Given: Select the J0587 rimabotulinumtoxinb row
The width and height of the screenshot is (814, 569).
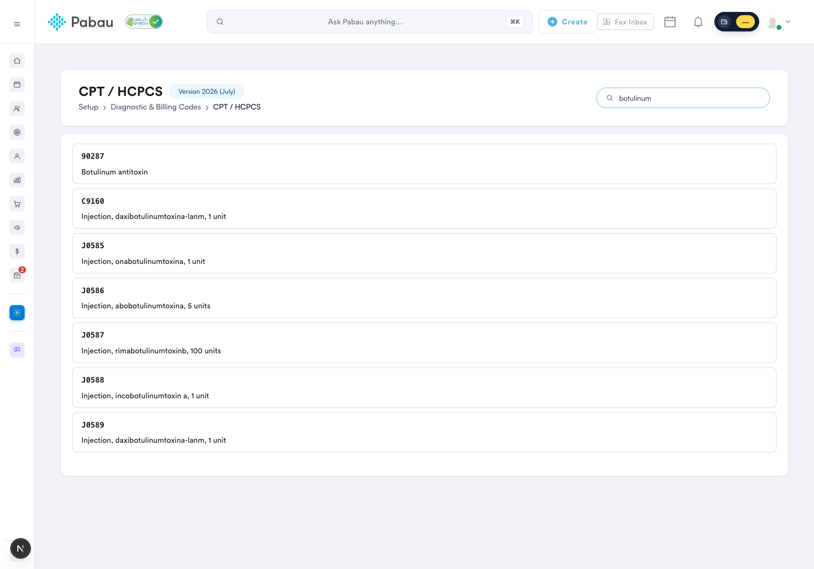Looking at the screenshot, I should (x=424, y=342).
